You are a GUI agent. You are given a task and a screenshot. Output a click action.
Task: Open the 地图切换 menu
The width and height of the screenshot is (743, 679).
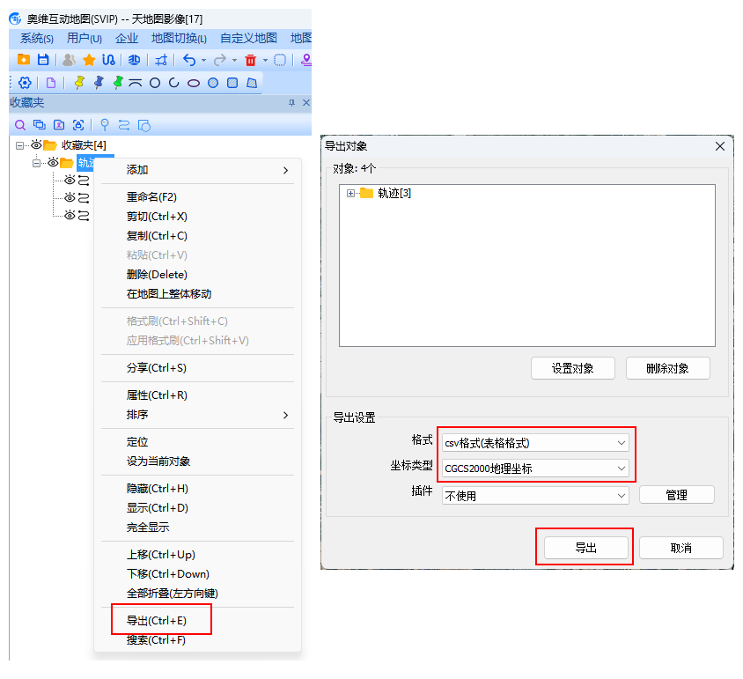(x=179, y=38)
